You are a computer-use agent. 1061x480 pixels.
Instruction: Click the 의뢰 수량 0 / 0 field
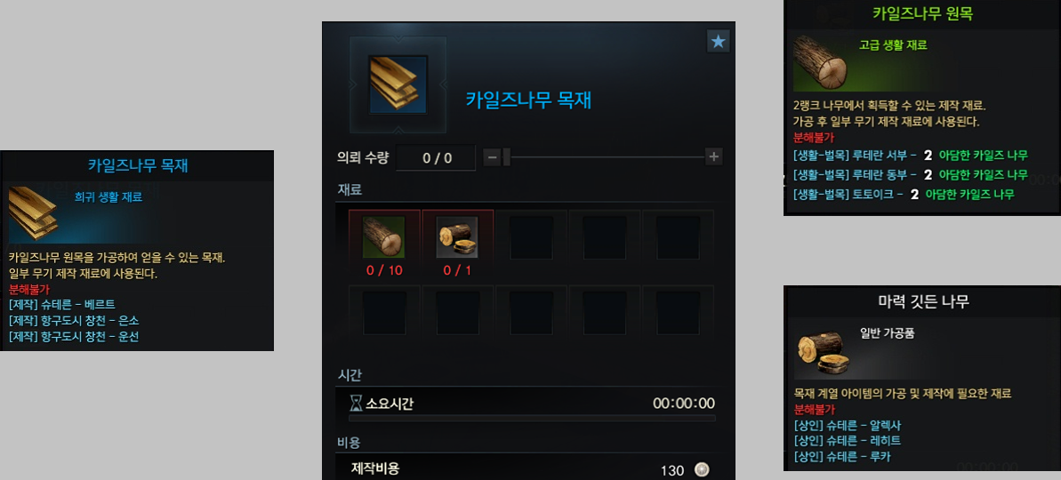[437, 158]
